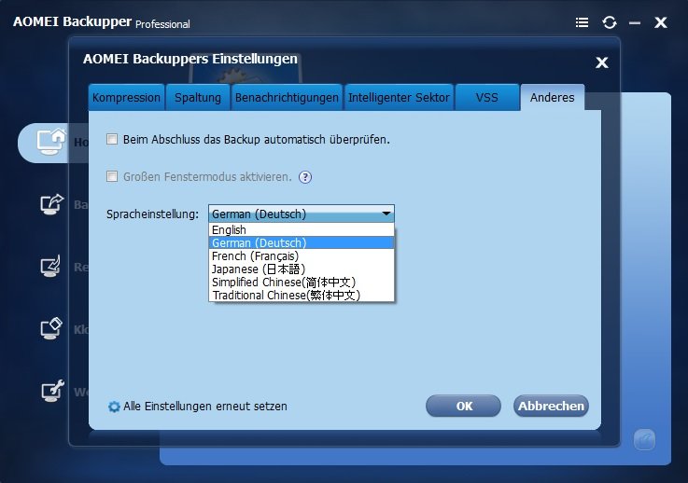Image resolution: width=688 pixels, height=483 pixels.
Task: Collapse the Spracheinstellung dropdown arrow
Action: point(386,214)
